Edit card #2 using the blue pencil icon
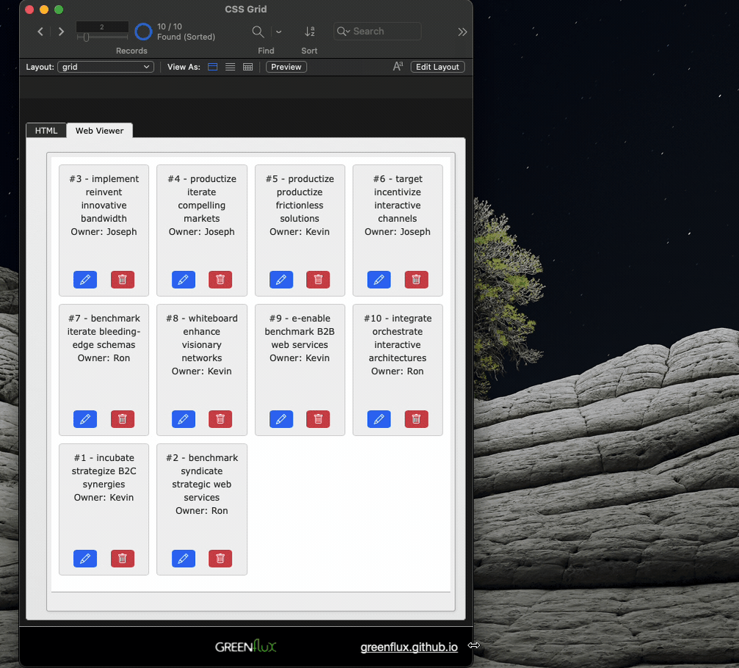 (183, 559)
